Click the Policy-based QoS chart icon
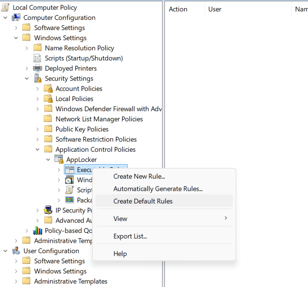Screen dimensions: 308x287 click(x=38, y=231)
